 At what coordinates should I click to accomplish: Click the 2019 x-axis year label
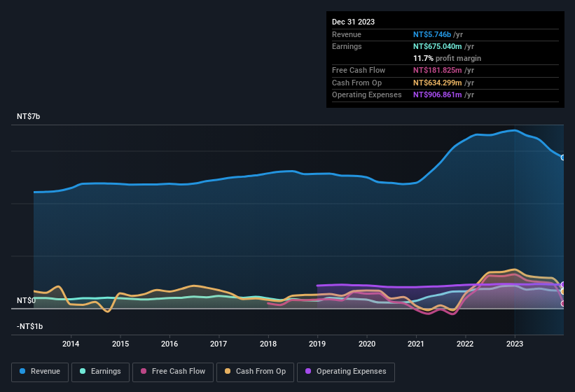pyautogui.click(x=317, y=344)
